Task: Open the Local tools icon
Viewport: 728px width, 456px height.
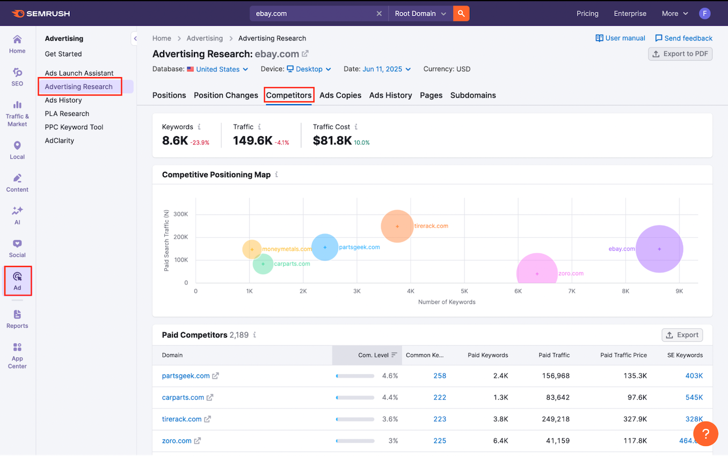Action: tap(17, 150)
